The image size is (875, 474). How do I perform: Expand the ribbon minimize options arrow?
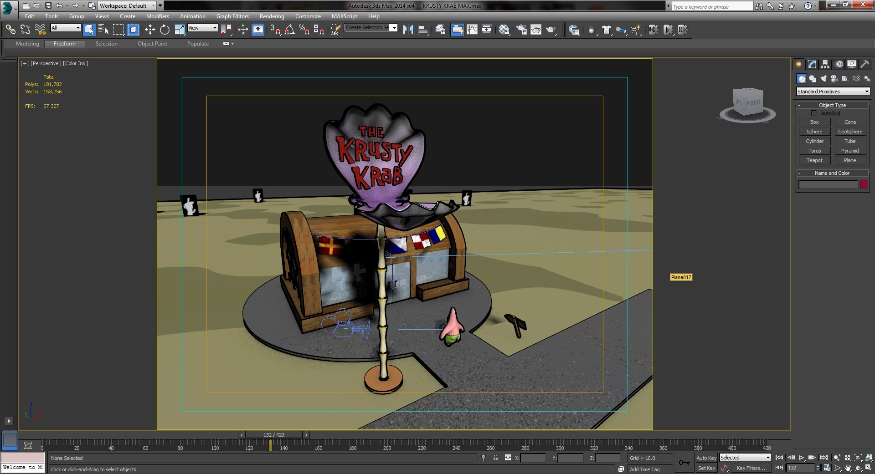pos(233,44)
